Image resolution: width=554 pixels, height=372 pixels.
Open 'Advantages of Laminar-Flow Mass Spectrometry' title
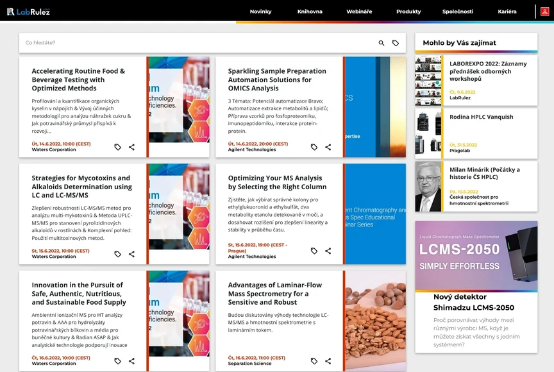275,294
